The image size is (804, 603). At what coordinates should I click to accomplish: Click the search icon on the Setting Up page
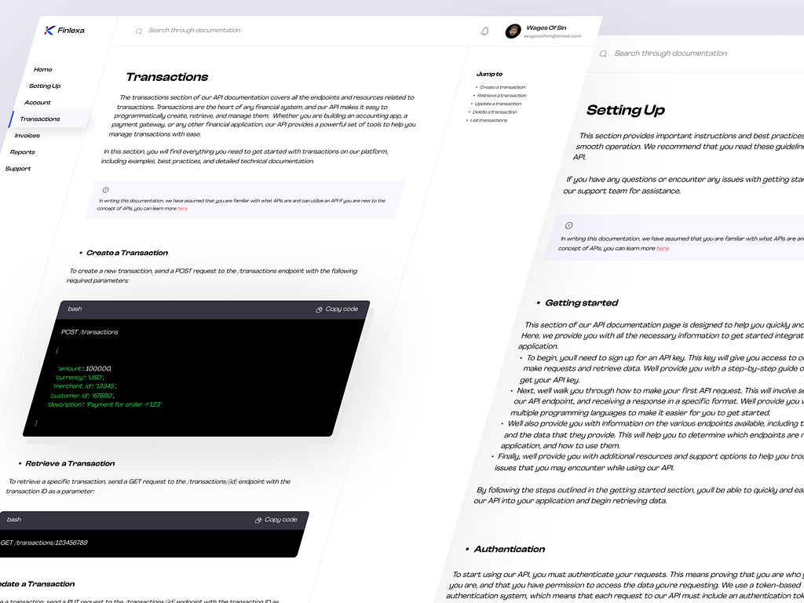pos(602,53)
